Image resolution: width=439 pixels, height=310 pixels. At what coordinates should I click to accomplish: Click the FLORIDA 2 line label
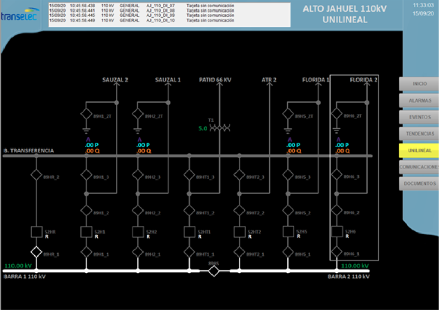pos(364,80)
